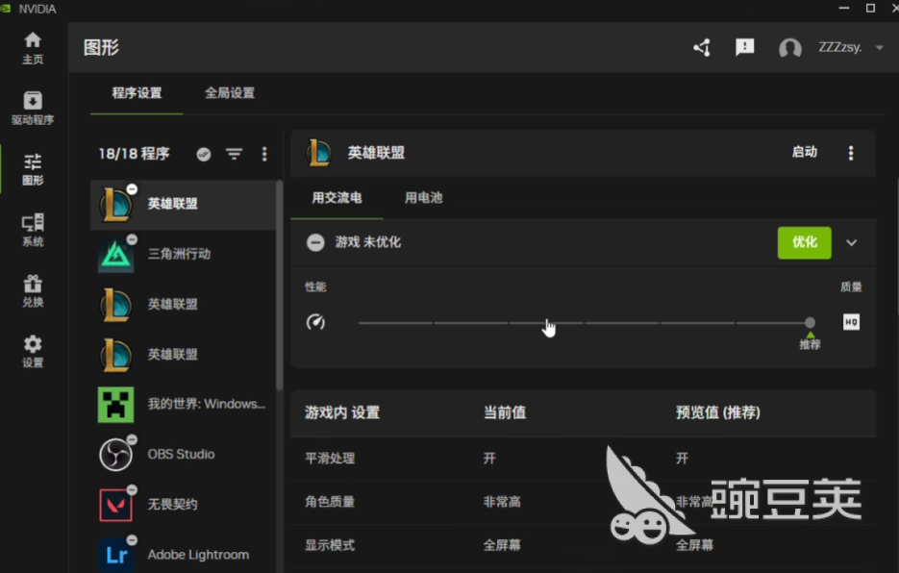
Task: Switch to 程序设置 tab
Action: tap(137, 93)
